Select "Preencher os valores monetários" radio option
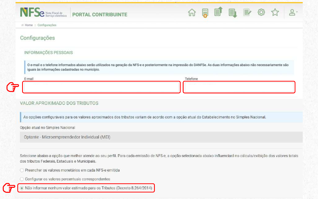The width and height of the screenshot is (318, 199). click(22, 170)
